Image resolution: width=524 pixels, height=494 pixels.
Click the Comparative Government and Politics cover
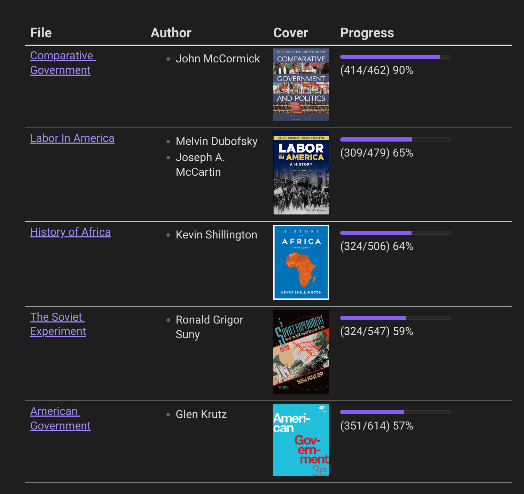(301, 85)
